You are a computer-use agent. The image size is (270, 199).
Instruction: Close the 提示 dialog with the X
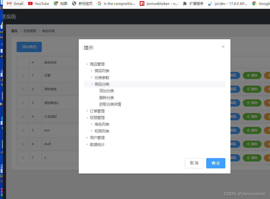click(223, 46)
